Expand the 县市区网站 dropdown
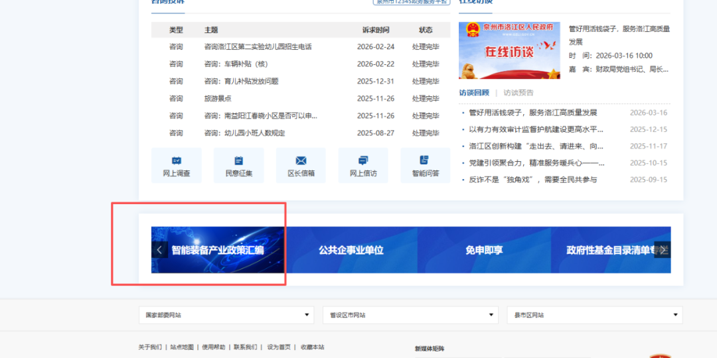Screen dimensions: 717x358 tap(594, 315)
